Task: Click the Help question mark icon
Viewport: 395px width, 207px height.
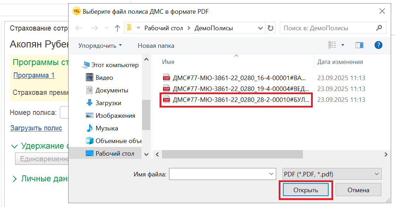Action: [378, 45]
